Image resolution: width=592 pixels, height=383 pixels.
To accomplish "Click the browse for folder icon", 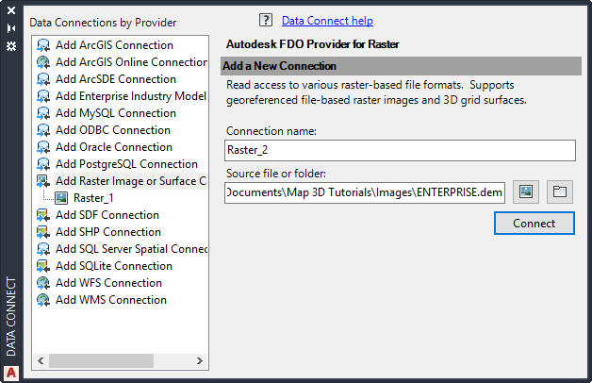I will pos(560,192).
